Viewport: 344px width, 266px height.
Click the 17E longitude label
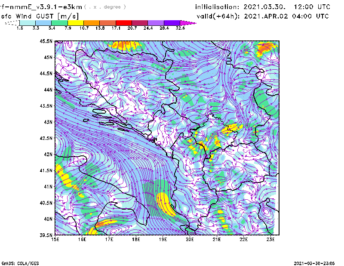tap(109, 239)
